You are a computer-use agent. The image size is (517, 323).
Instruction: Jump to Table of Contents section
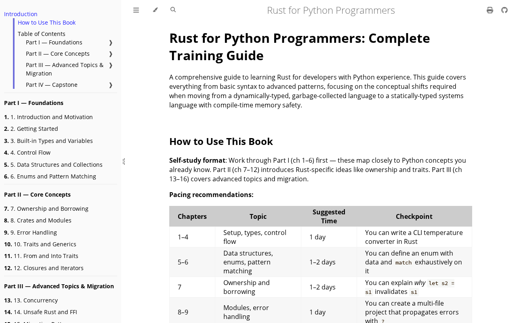click(41, 34)
